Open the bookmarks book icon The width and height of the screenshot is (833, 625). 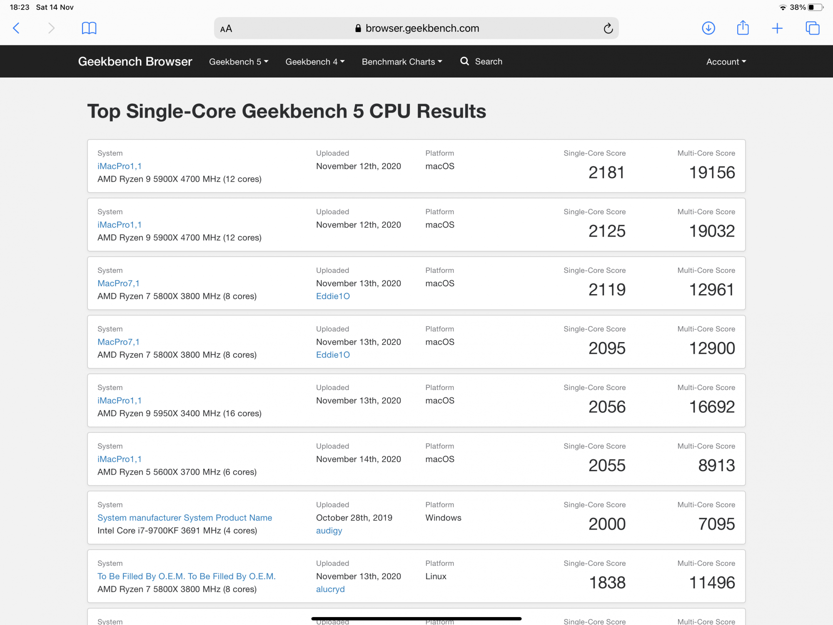point(89,28)
